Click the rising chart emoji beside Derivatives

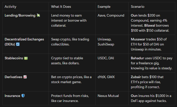click(25, 77)
